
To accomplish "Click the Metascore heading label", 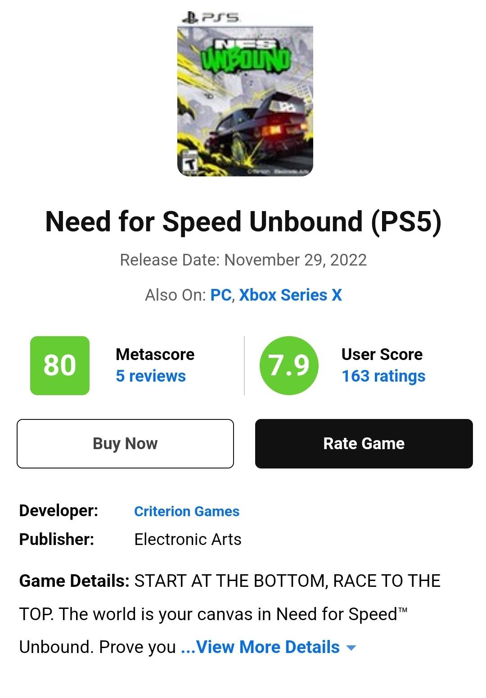I will [155, 355].
